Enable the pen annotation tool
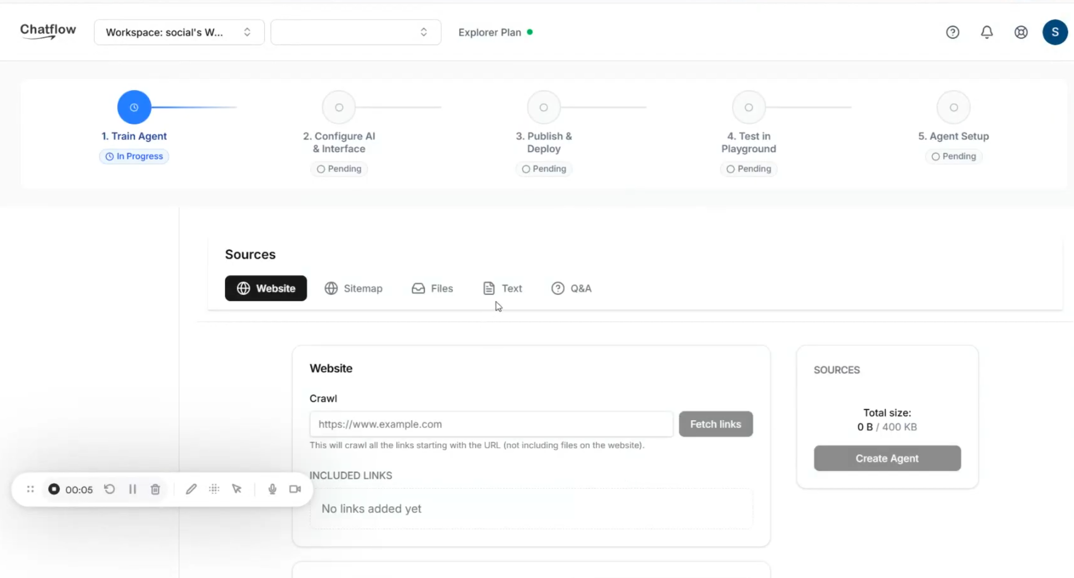The width and height of the screenshot is (1074, 578). (x=191, y=489)
